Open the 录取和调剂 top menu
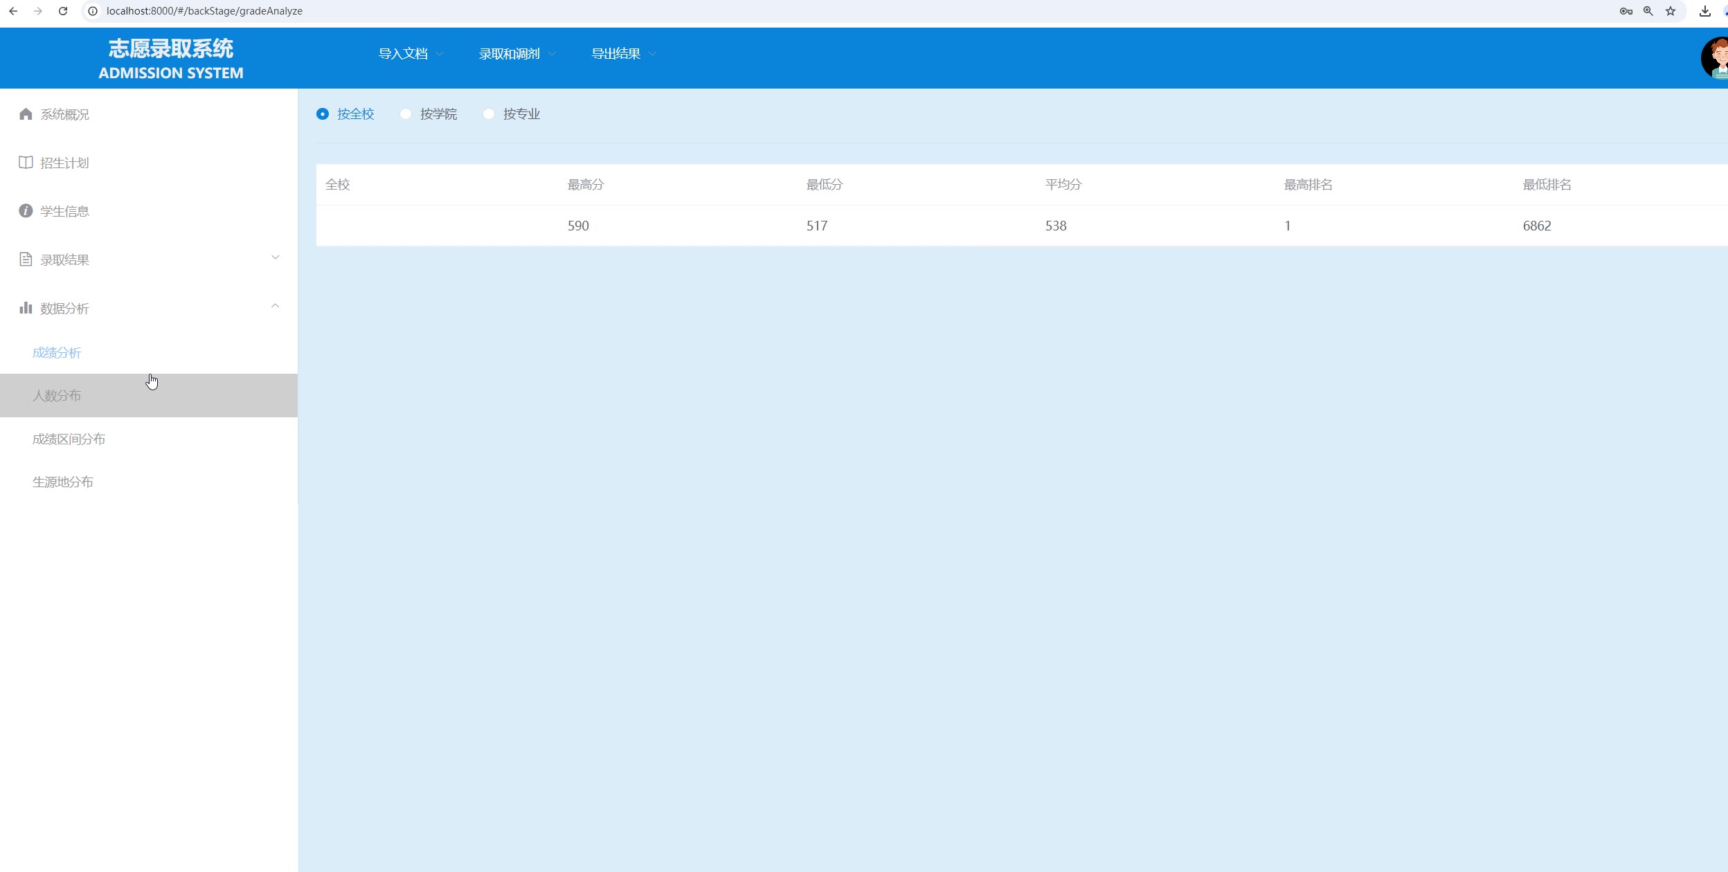The width and height of the screenshot is (1728, 872). 516,54
